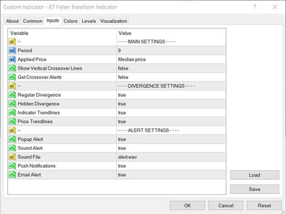The image size is (286, 214).
Task: Click the string icon beside ALERT SETTINGS row
Action: coord(12,131)
